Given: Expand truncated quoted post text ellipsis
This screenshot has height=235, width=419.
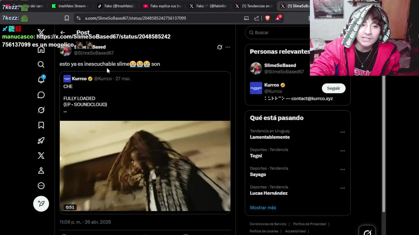Looking at the screenshot, I should tap(65, 111).
